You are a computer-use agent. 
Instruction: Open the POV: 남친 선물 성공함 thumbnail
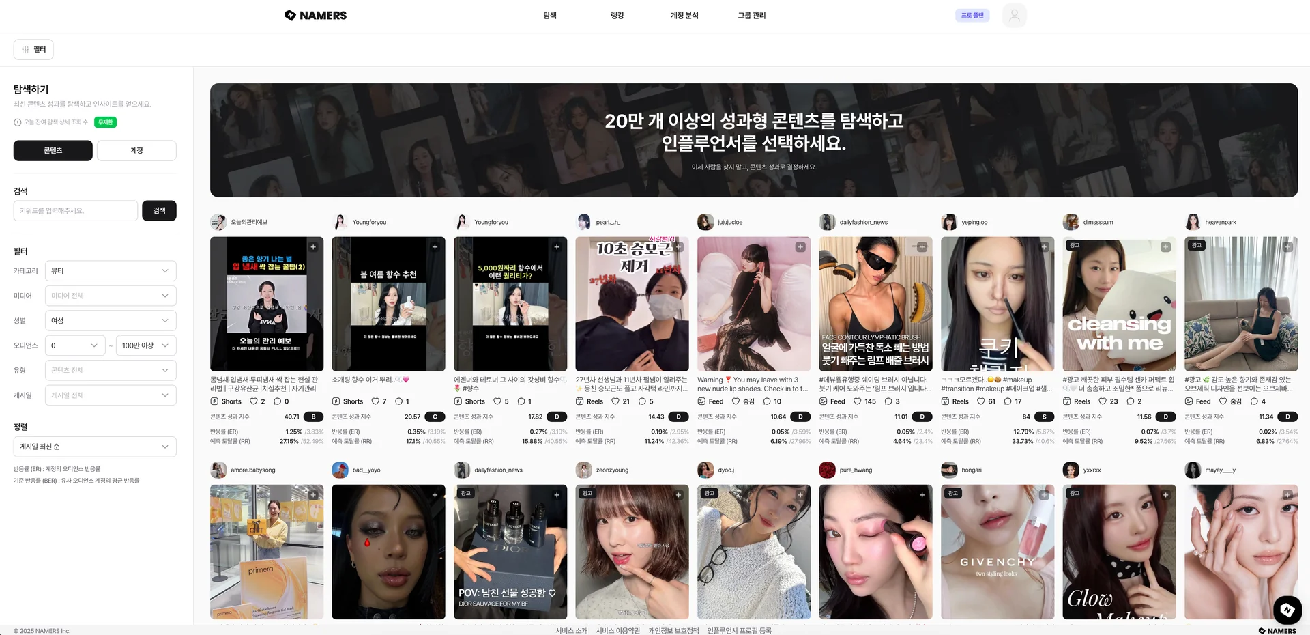pos(510,552)
